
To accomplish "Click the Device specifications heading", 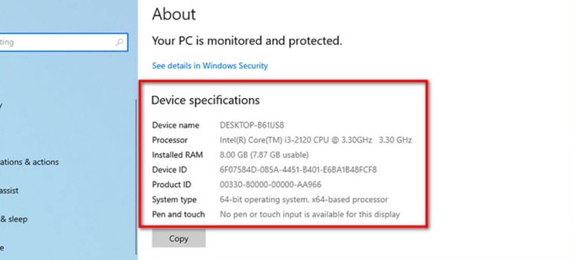I will (205, 100).
